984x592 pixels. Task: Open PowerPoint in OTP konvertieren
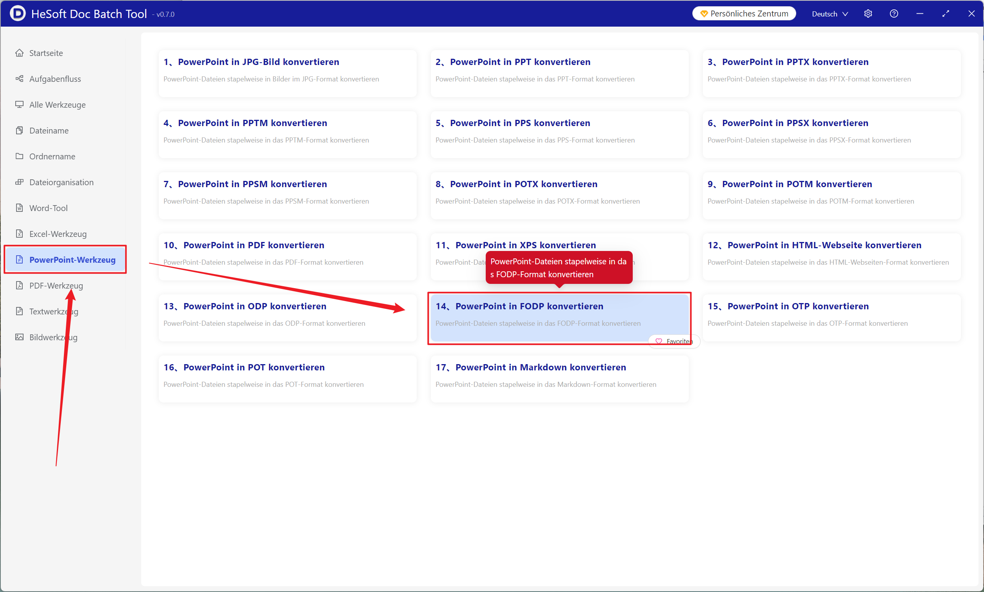831,317
